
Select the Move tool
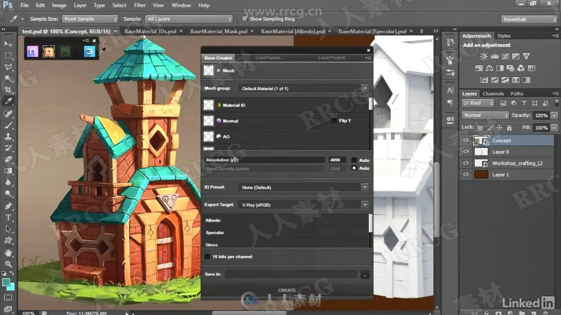8,44
